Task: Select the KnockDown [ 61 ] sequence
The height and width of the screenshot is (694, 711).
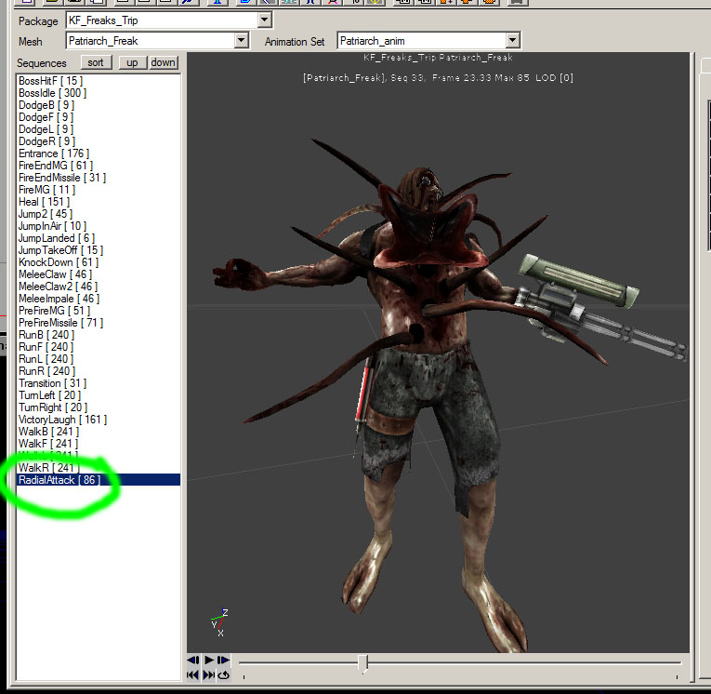Action: click(x=98, y=262)
